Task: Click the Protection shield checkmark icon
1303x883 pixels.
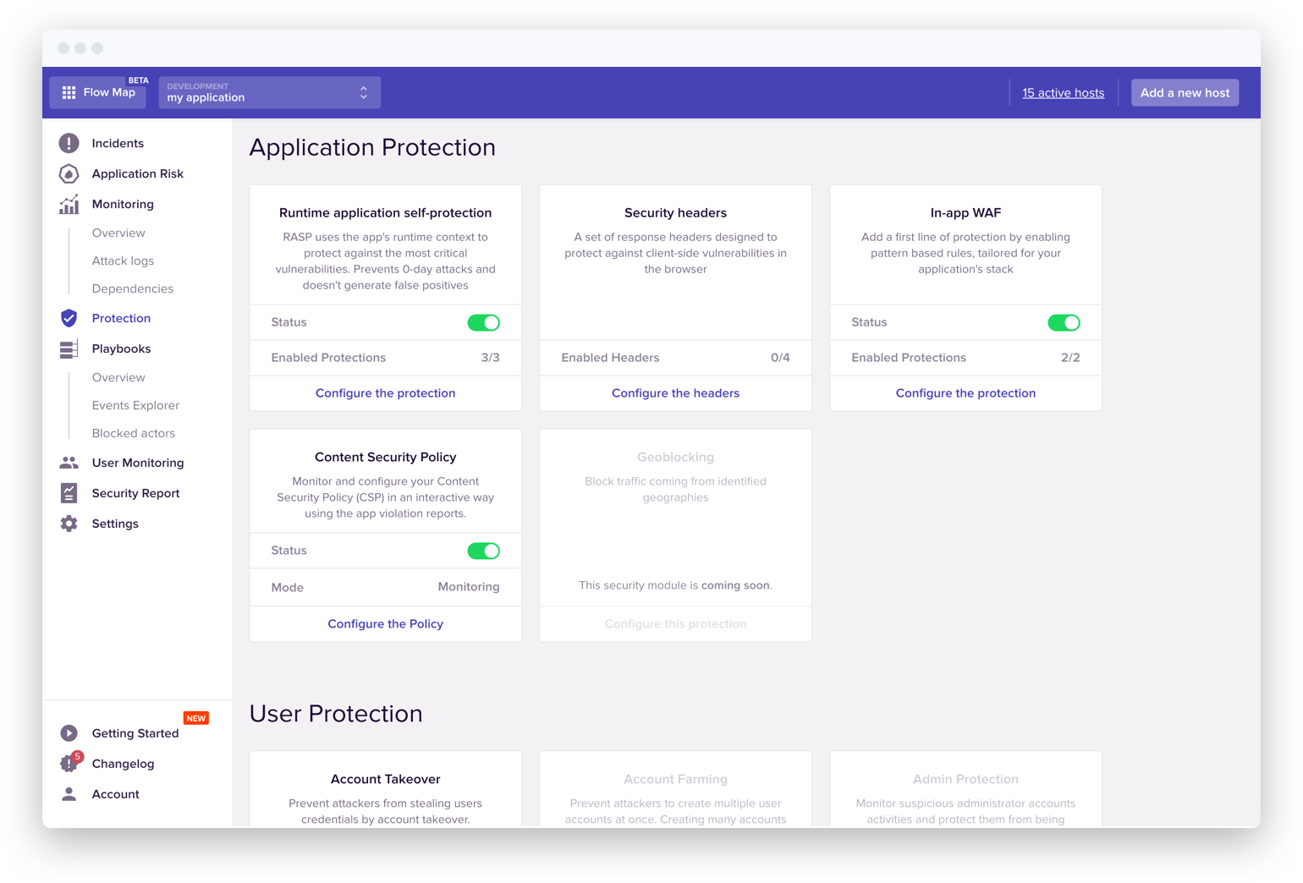Action: pos(69,318)
